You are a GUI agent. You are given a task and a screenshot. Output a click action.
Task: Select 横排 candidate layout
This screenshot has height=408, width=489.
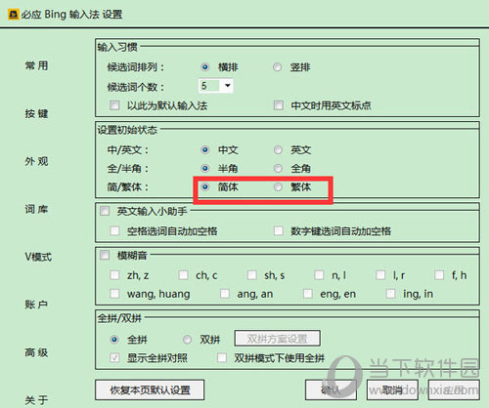click(204, 67)
